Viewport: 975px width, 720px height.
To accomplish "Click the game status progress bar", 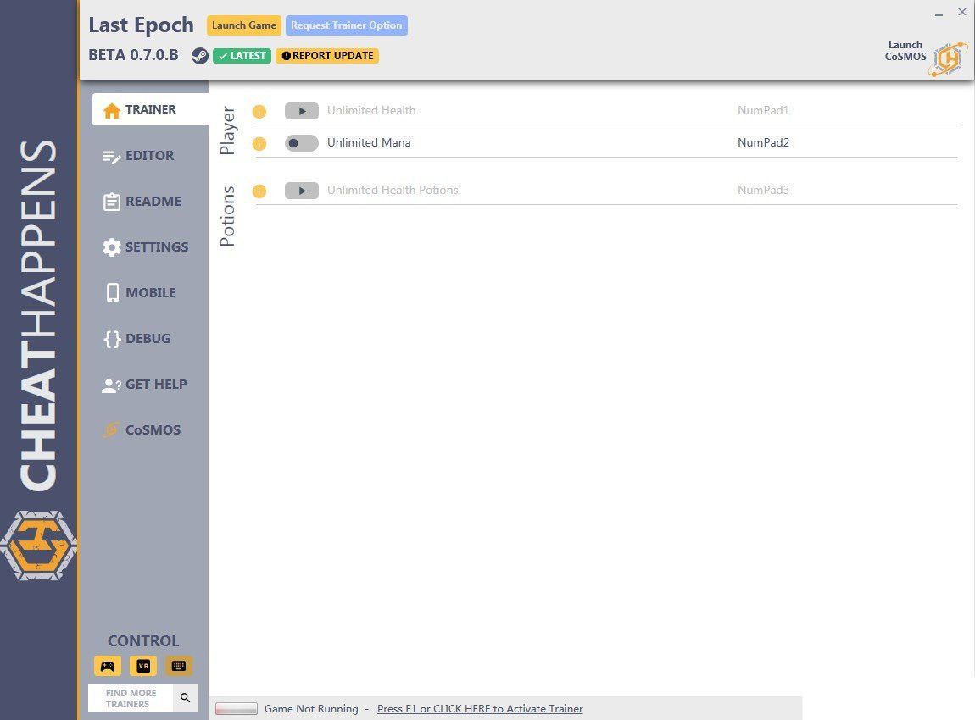I will coord(237,709).
